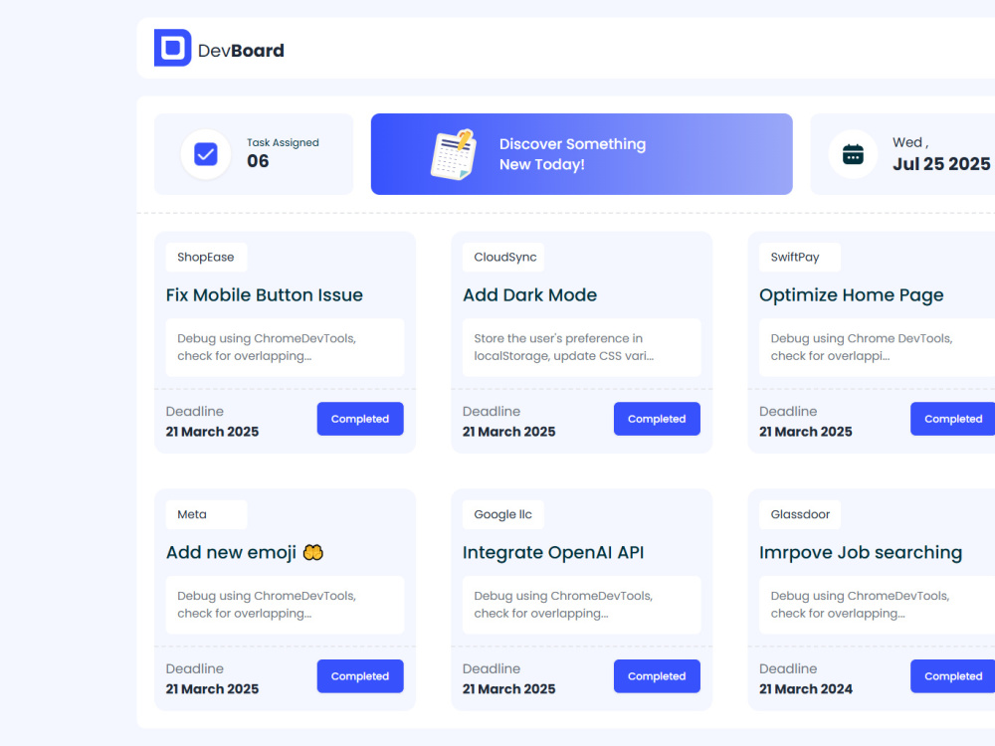Click Completed on Add Dark Mode card
995x746 pixels.
point(657,419)
